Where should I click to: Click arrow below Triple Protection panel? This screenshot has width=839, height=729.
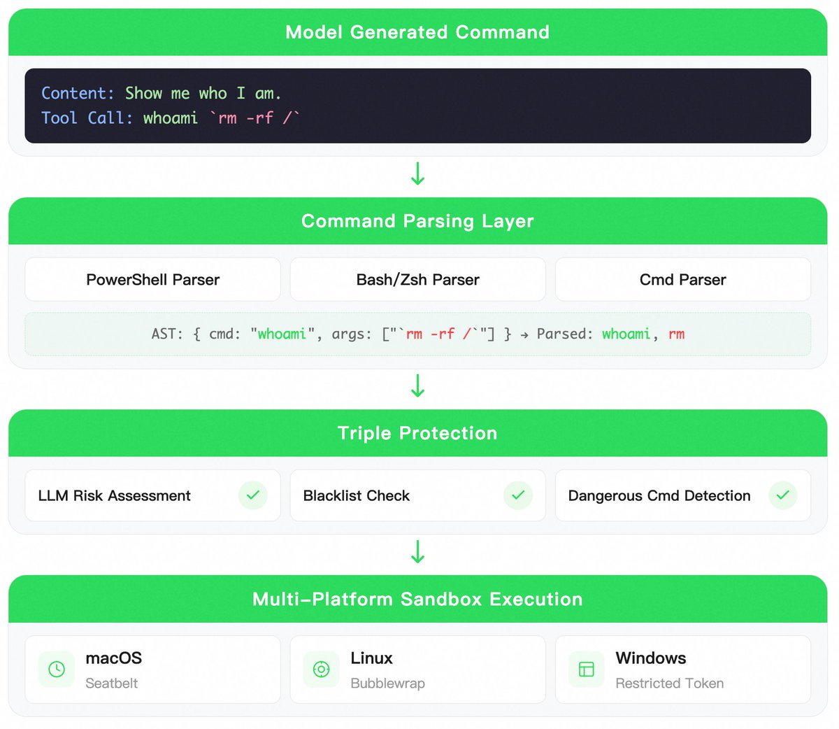[x=417, y=551]
